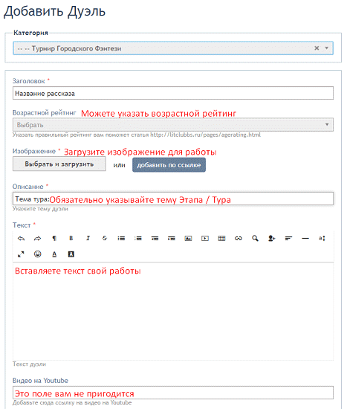347x409 pixels.
Task: Insert an unordered bullet list
Action: click(x=121, y=238)
